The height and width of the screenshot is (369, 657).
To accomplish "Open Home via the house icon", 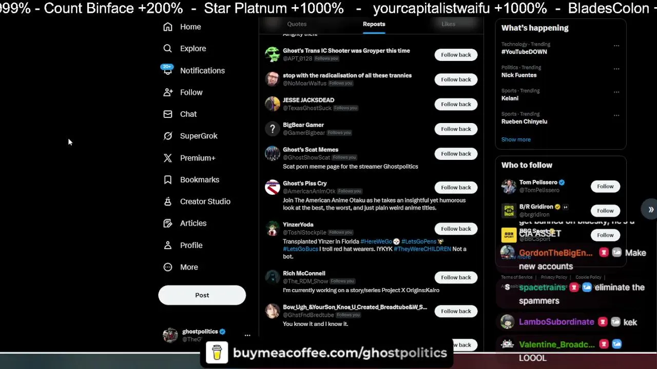I will 168,27.
